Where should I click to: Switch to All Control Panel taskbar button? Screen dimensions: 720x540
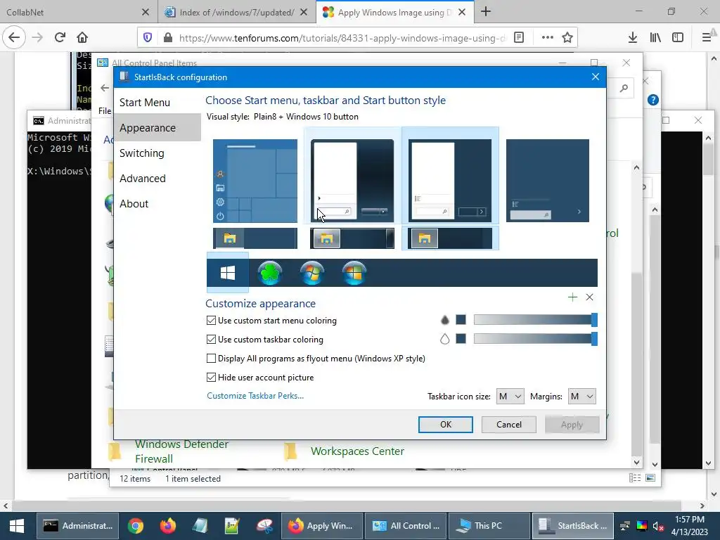coord(406,526)
